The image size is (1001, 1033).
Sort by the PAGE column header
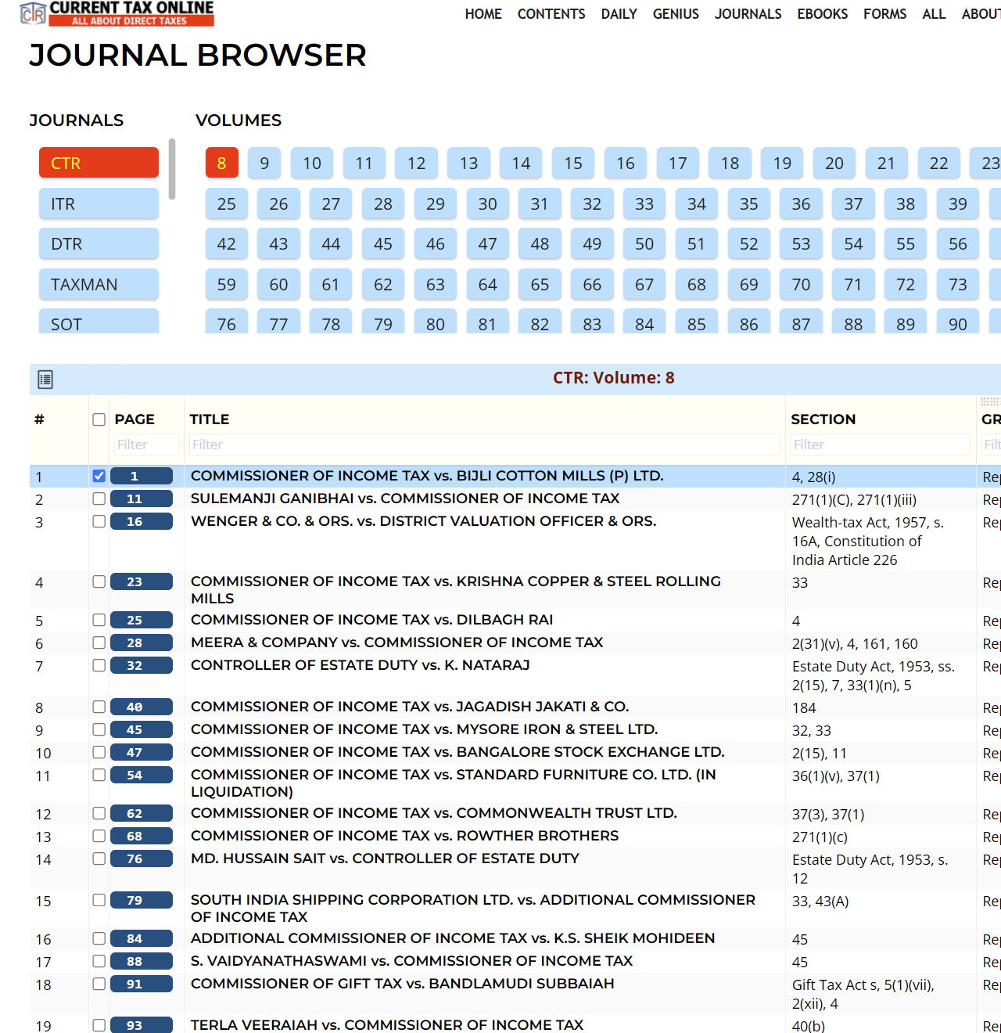pos(135,419)
